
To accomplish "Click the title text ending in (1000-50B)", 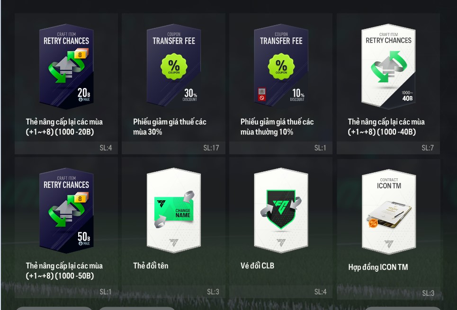I will coord(64,271).
